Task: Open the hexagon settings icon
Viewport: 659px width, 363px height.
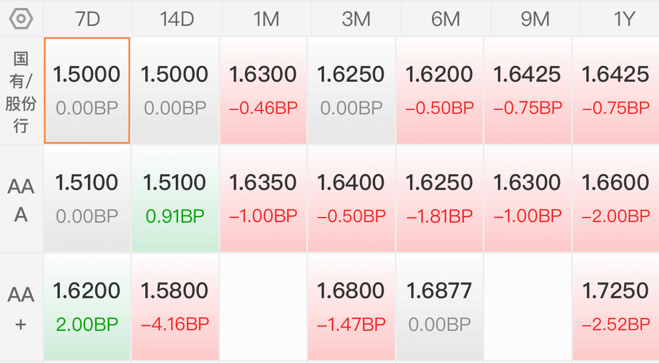Action: pyautogui.click(x=21, y=19)
